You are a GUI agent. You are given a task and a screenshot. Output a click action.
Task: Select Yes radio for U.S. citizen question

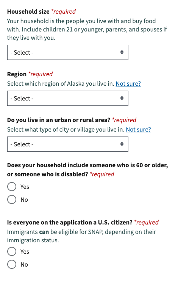tap(12, 251)
